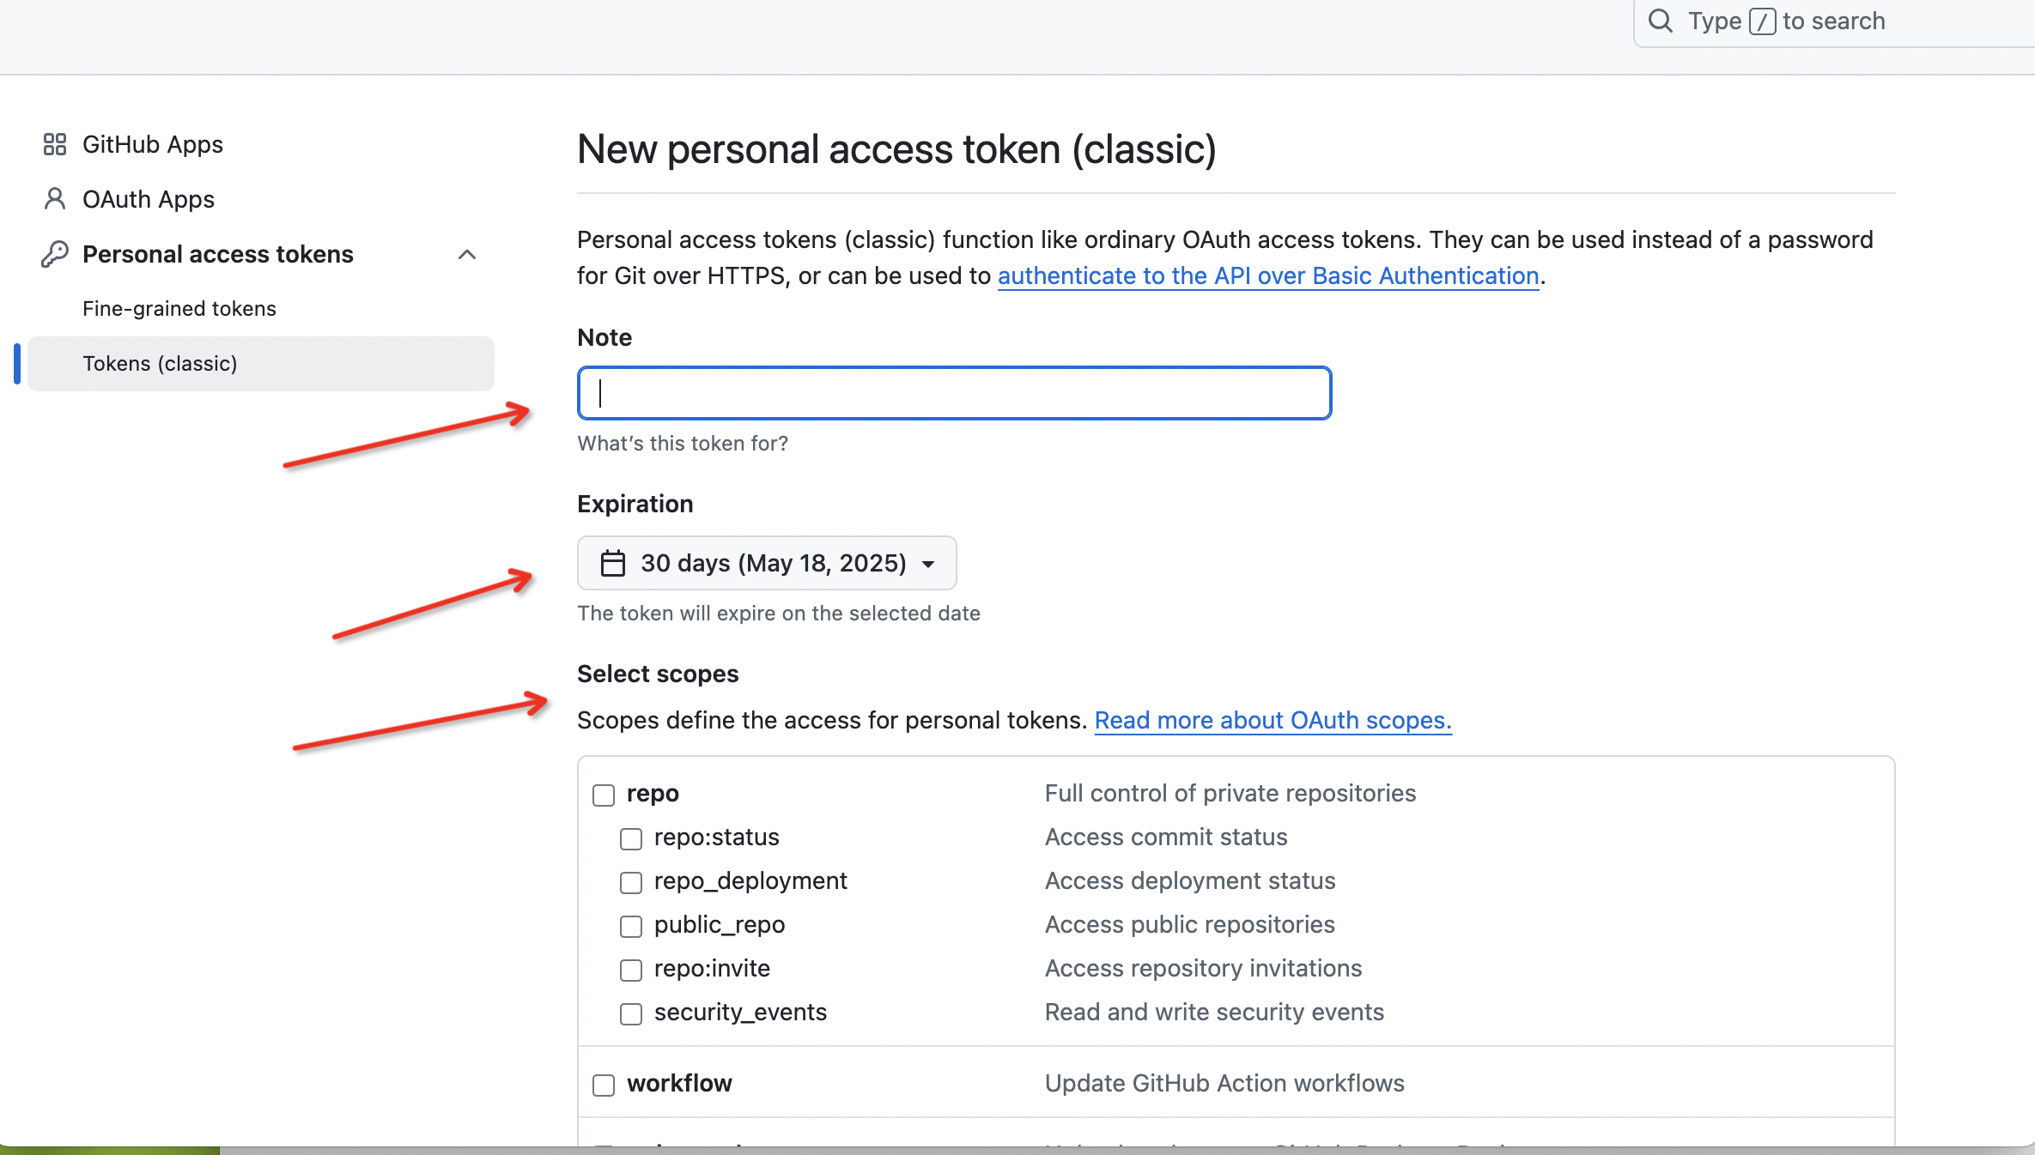The image size is (2035, 1155).
Task: Focus the Note text field
Action: pos(954,393)
